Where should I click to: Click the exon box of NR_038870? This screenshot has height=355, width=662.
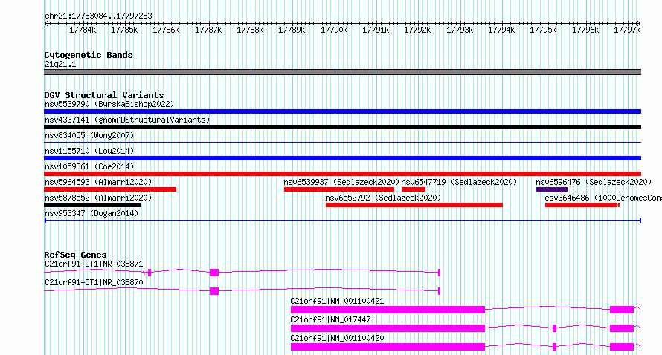pyautogui.click(x=214, y=291)
